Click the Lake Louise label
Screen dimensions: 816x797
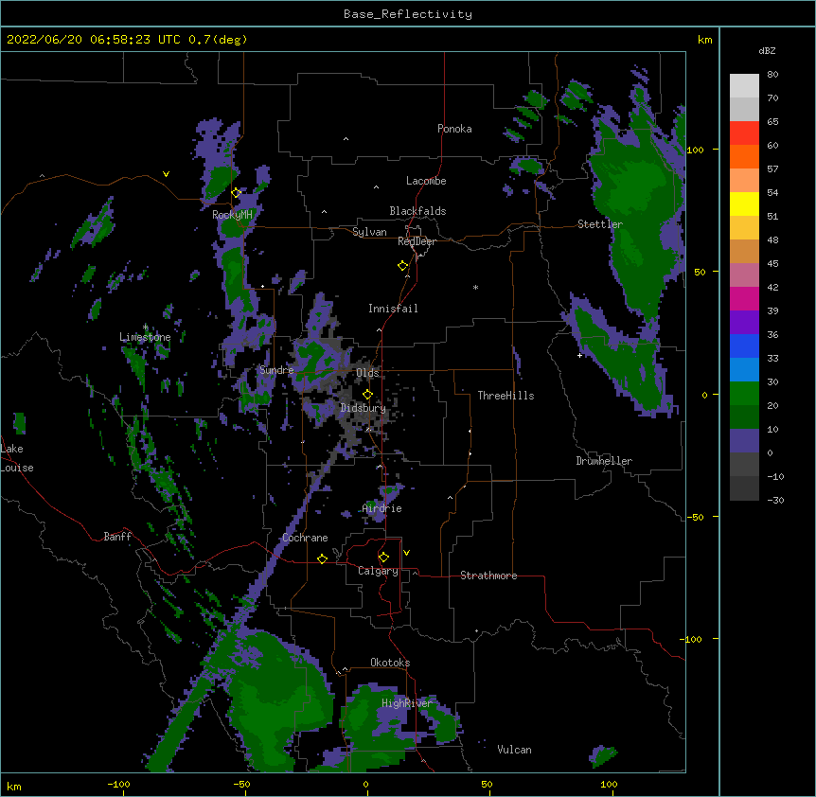[x=17, y=458]
